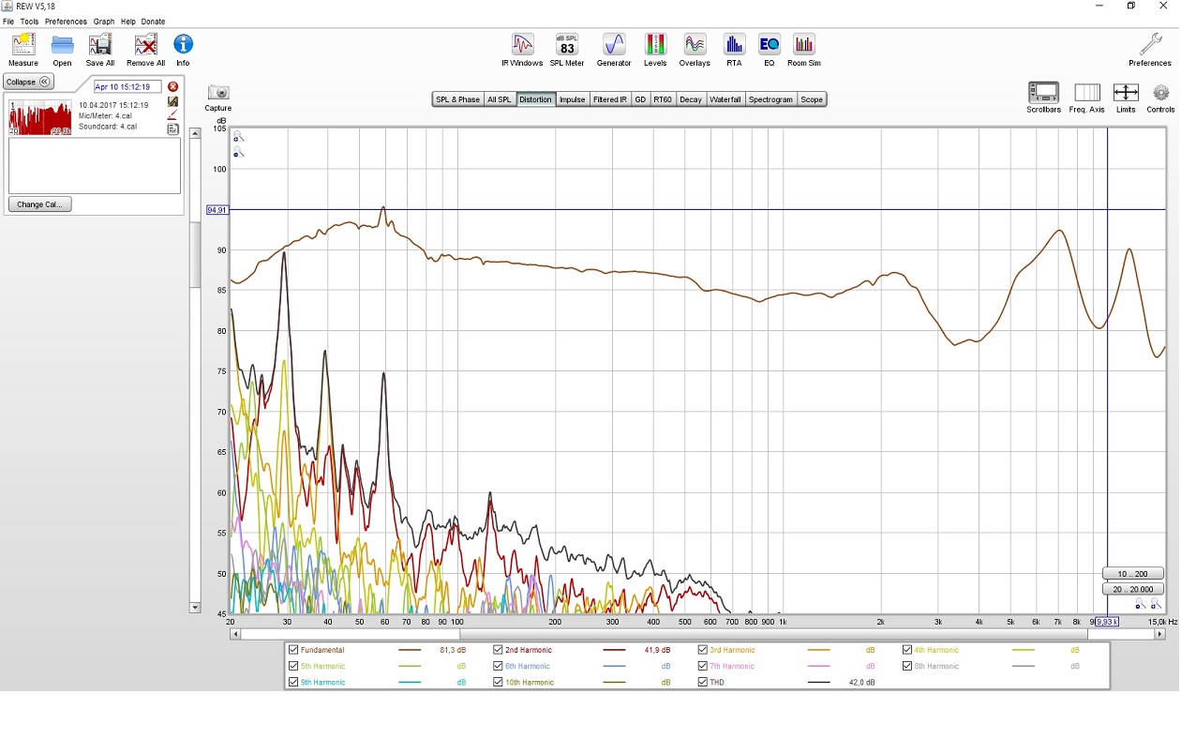This screenshot has width=1181, height=739.
Task: Toggle the 2nd Harmonic checkbox
Action: pyautogui.click(x=499, y=650)
